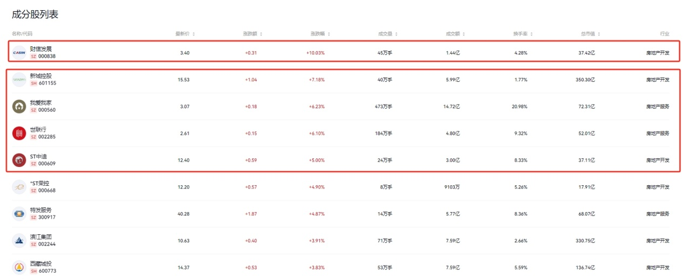Click the *ST荣控 company logo
The height and width of the screenshot is (279, 683).
[19, 187]
